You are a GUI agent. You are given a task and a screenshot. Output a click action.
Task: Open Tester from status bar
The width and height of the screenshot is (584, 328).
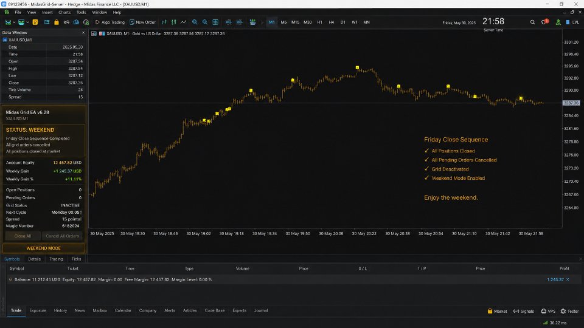(569, 311)
